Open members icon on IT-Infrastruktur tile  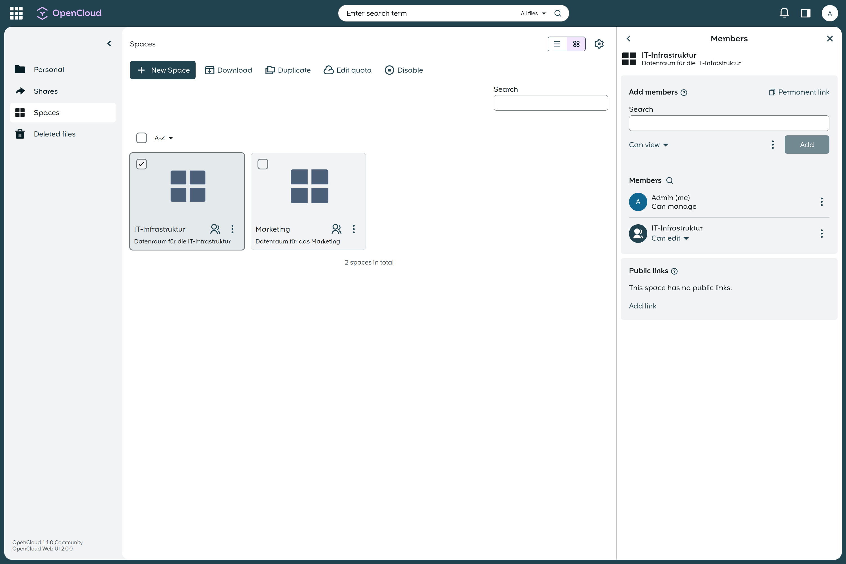point(215,229)
